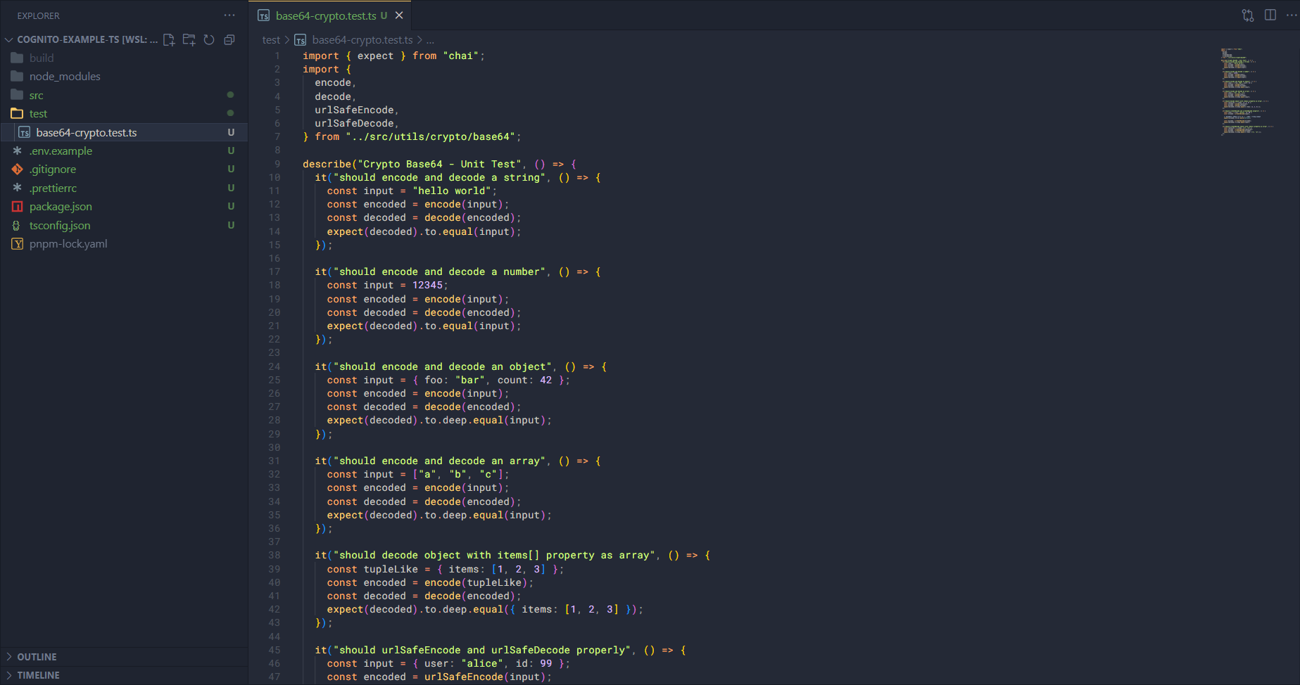
Task: Open editor more actions ellipsis menu
Action: point(1291,15)
